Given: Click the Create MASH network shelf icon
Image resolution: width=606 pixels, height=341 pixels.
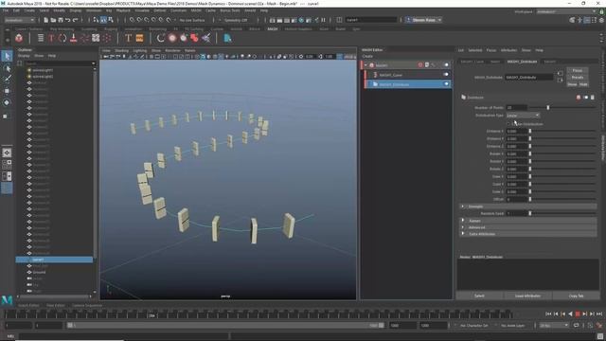Looking at the screenshot, I should pos(19,38).
